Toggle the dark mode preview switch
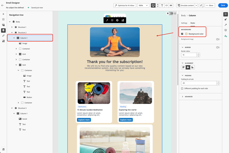229x153 pixels. coord(170,13)
